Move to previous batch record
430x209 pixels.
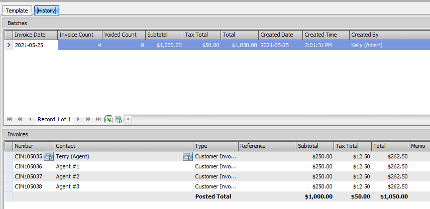point(30,119)
